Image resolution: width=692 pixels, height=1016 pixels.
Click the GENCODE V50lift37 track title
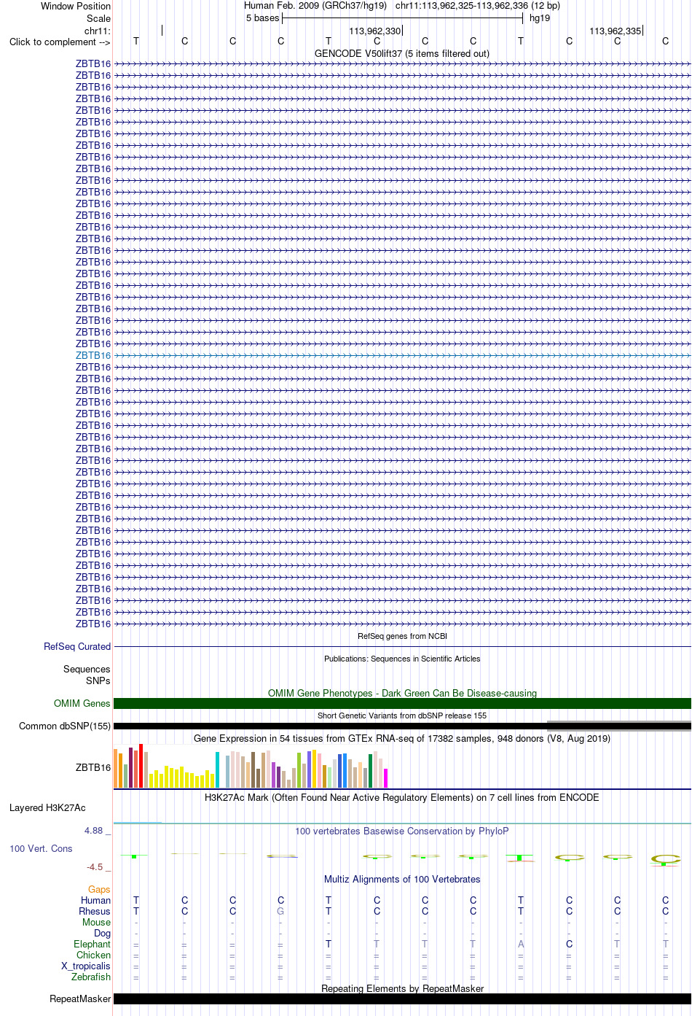coord(402,53)
